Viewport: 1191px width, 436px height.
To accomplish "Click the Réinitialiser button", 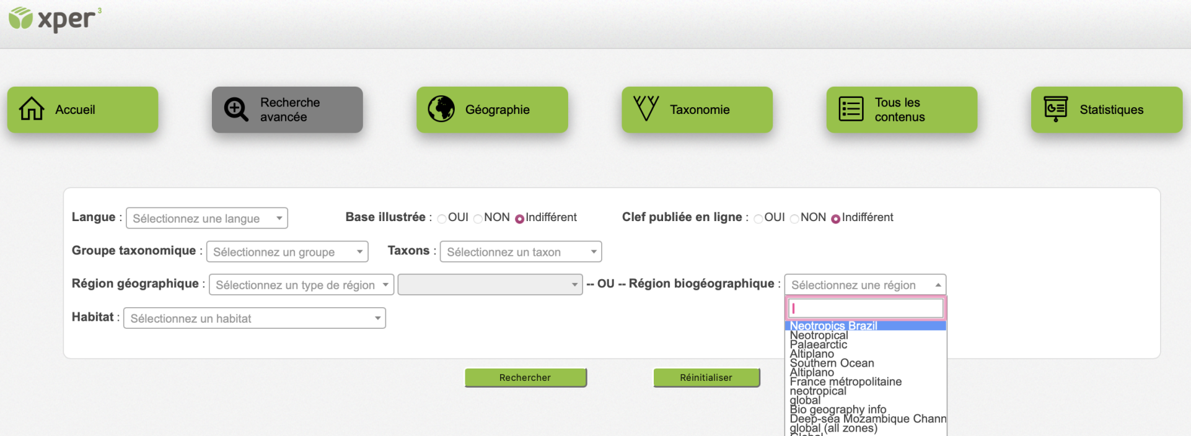I will (x=706, y=377).
